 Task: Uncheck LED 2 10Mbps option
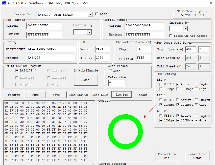[x=161, y=121]
